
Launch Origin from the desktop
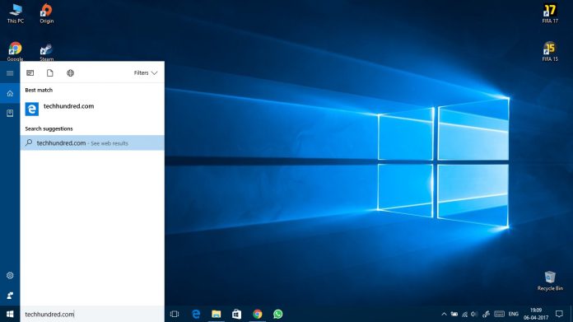point(46,13)
